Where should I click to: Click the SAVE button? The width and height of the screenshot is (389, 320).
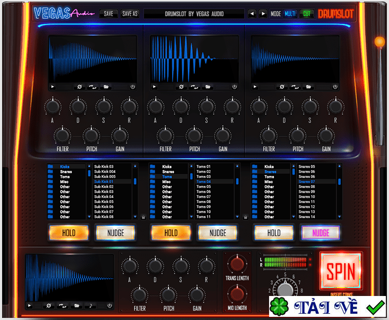pyautogui.click(x=108, y=14)
